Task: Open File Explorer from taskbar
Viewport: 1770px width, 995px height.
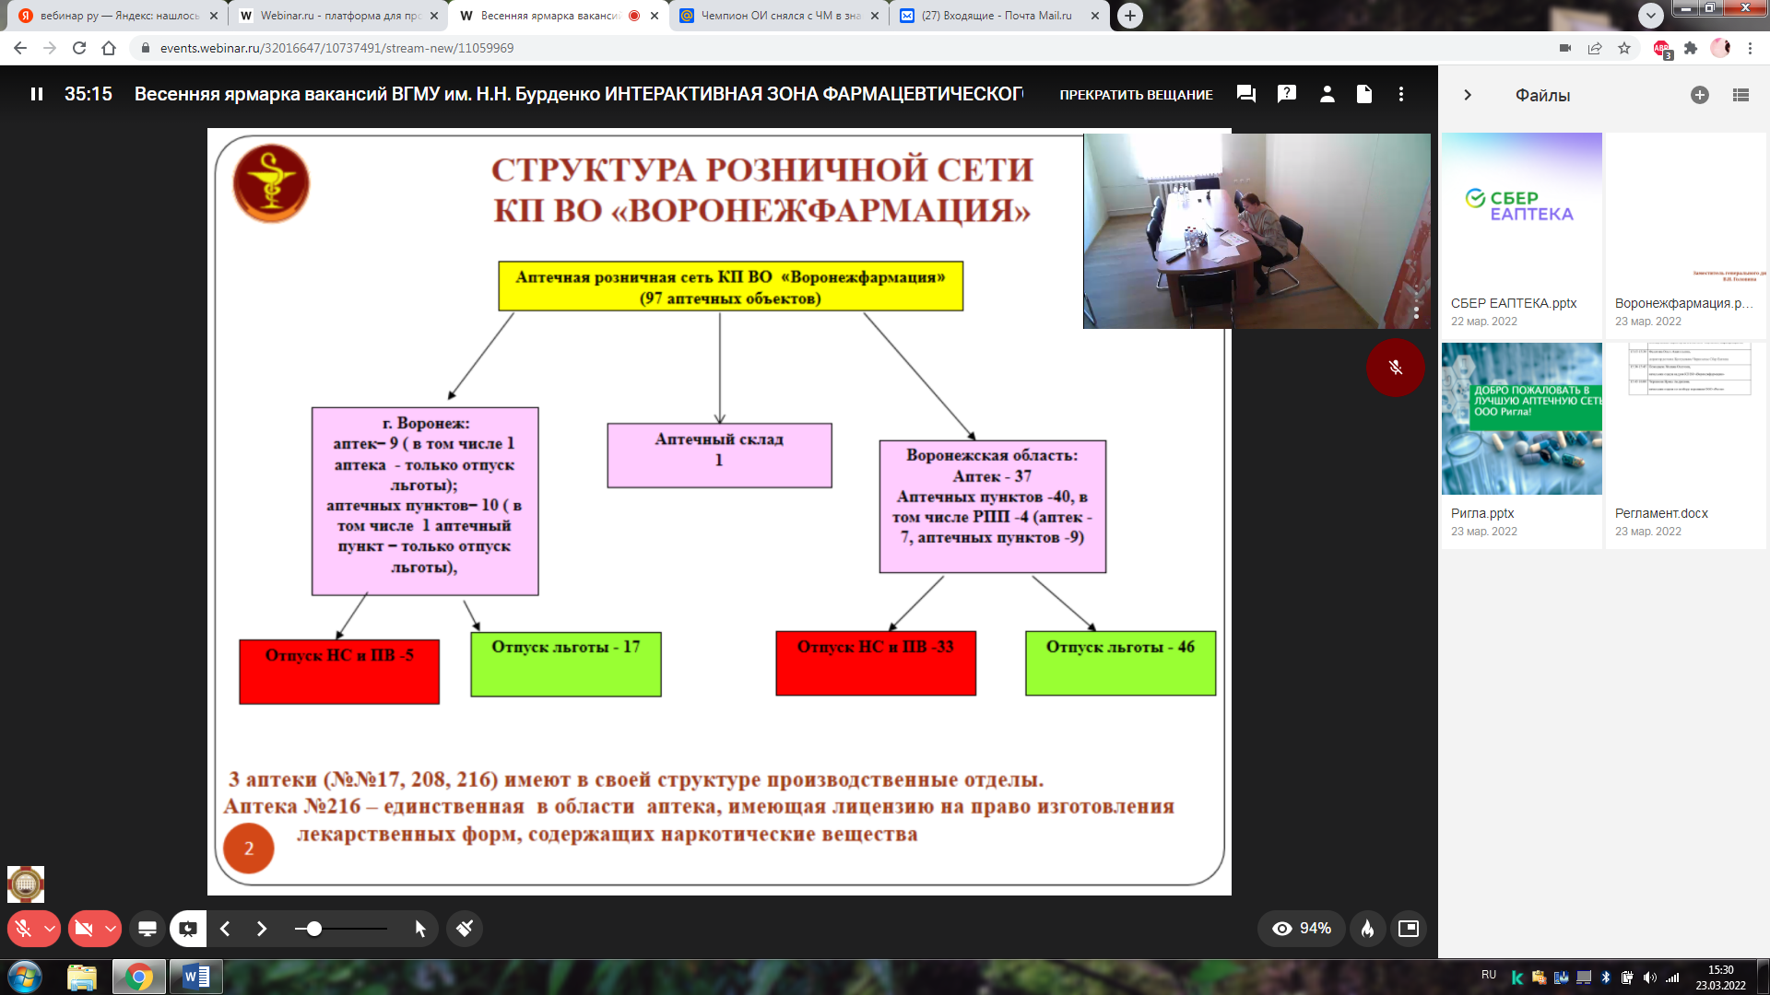Action: point(82,977)
